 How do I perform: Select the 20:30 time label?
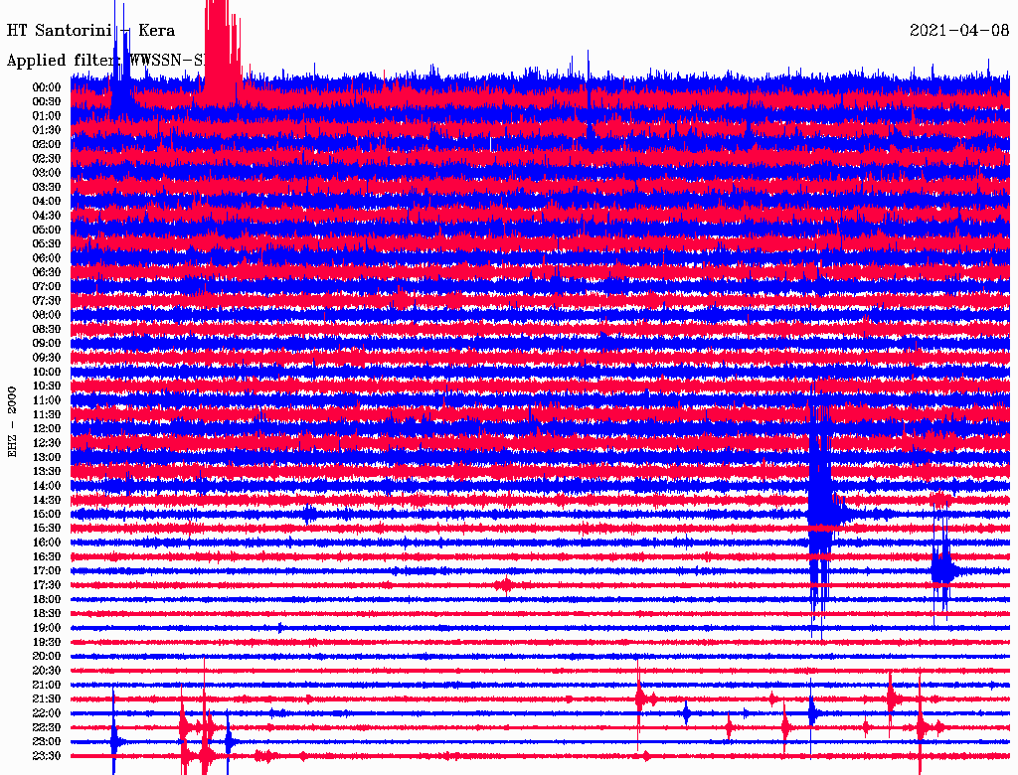tap(47, 671)
